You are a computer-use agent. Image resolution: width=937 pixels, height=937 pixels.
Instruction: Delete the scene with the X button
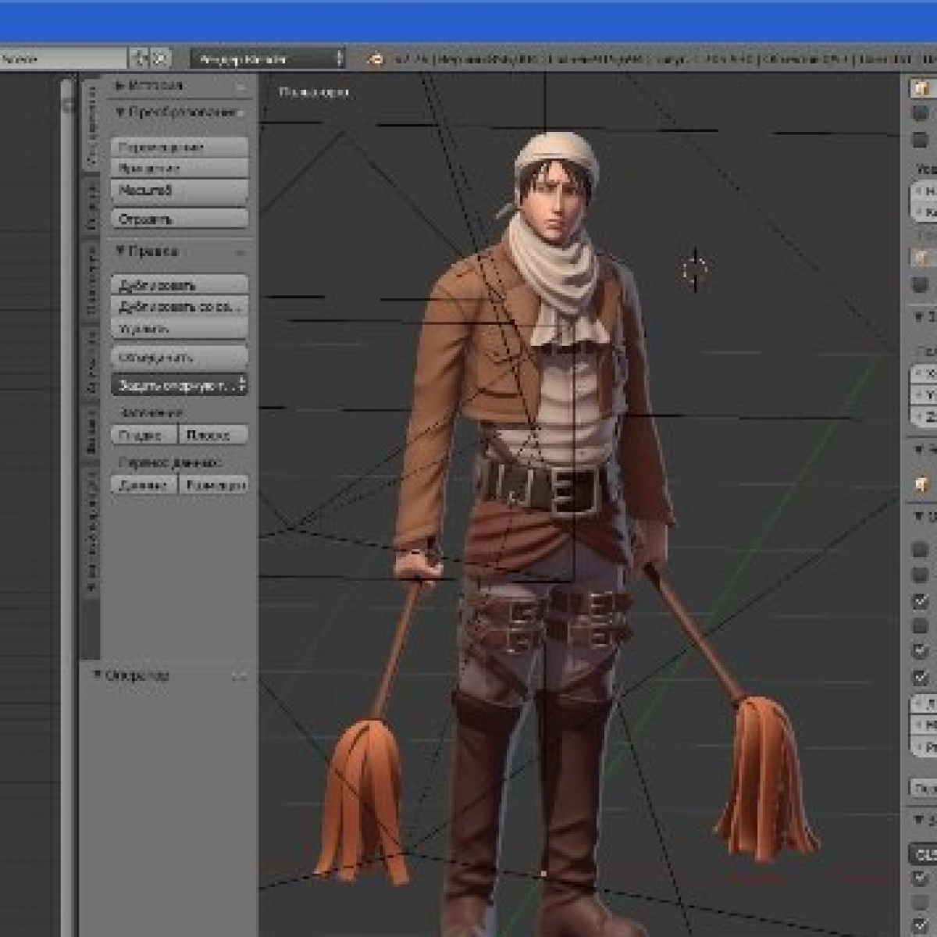click(x=160, y=58)
